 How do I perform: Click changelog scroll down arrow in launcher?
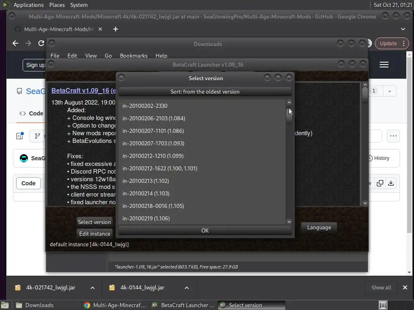pyautogui.click(x=365, y=203)
